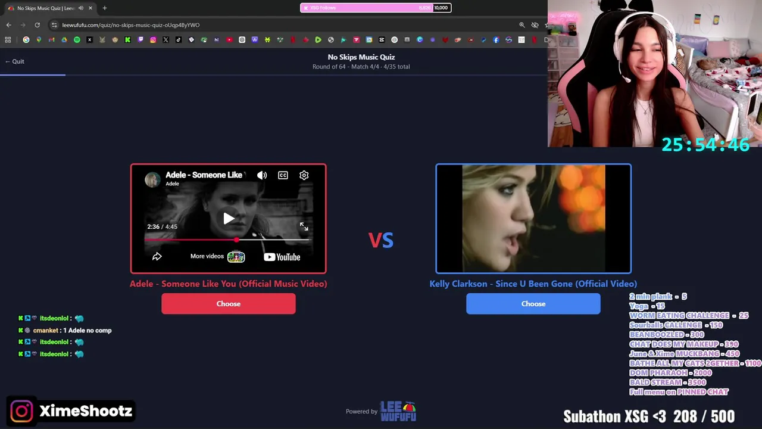Close the No Skips Music Quiz tab
The height and width of the screenshot is (429, 762).
point(90,8)
